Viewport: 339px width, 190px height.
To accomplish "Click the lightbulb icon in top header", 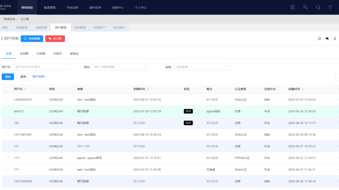I will coord(330,7).
